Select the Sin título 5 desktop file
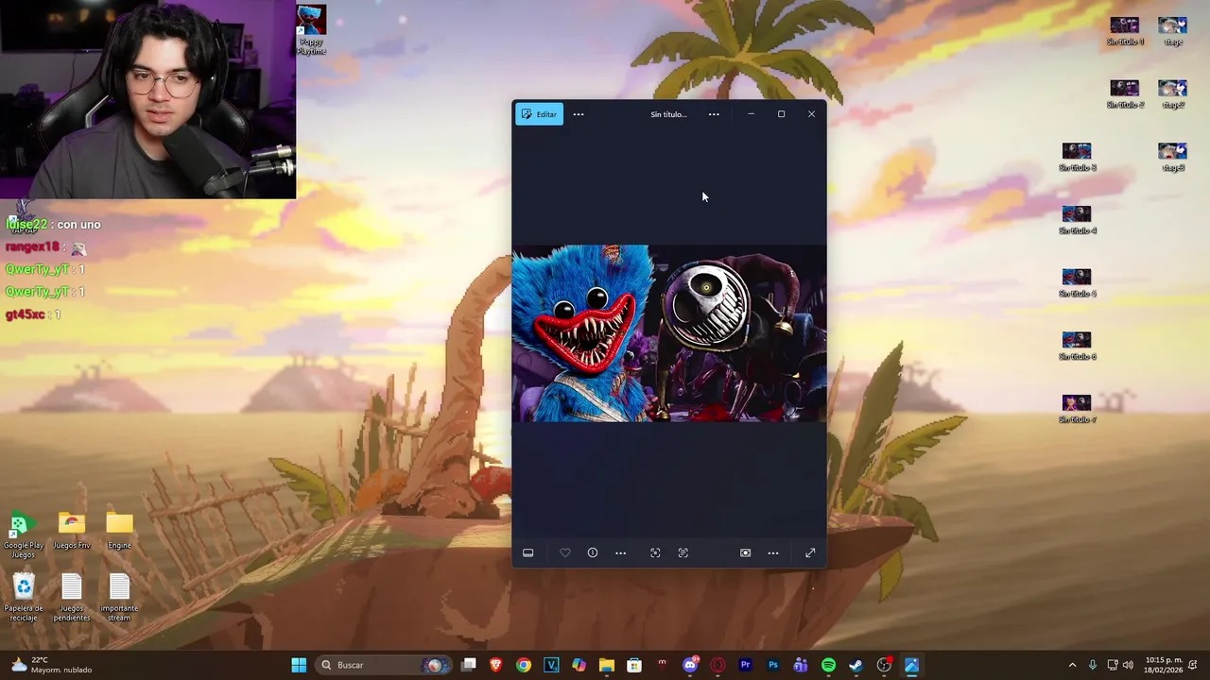The height and width of the screenshot is (680, 1210). click(1077, 283)
